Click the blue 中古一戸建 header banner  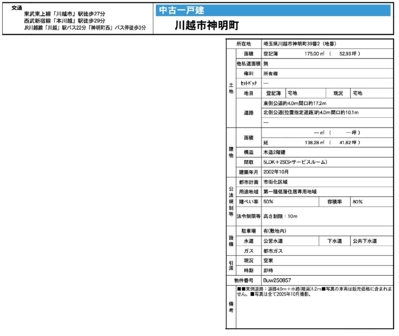273,10
